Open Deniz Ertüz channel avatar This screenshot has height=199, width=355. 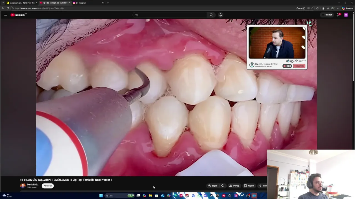point(23,186)
